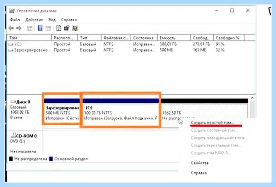This screenshot has height=187, width=276.
Task: Click the CD-ROM 0 drive icon
Action: pos(13,135)
